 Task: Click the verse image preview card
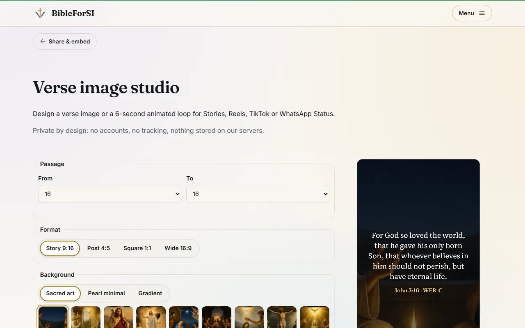point(418,244)
